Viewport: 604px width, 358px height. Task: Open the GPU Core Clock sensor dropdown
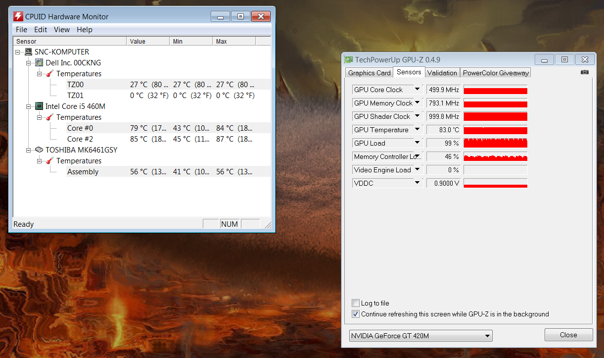(x=418, y=90)
